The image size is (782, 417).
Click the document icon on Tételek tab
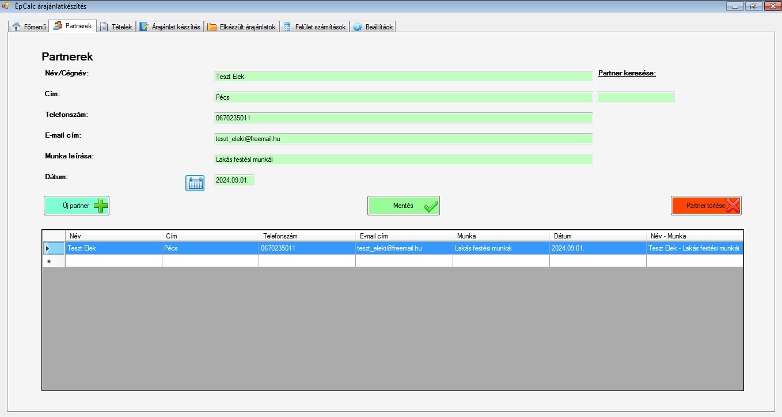coord(104,26)
